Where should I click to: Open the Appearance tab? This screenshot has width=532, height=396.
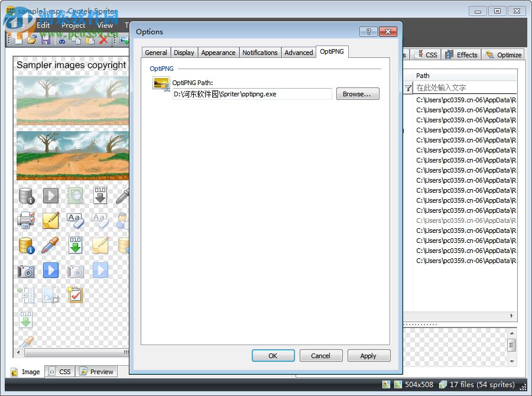click(218, 53)
